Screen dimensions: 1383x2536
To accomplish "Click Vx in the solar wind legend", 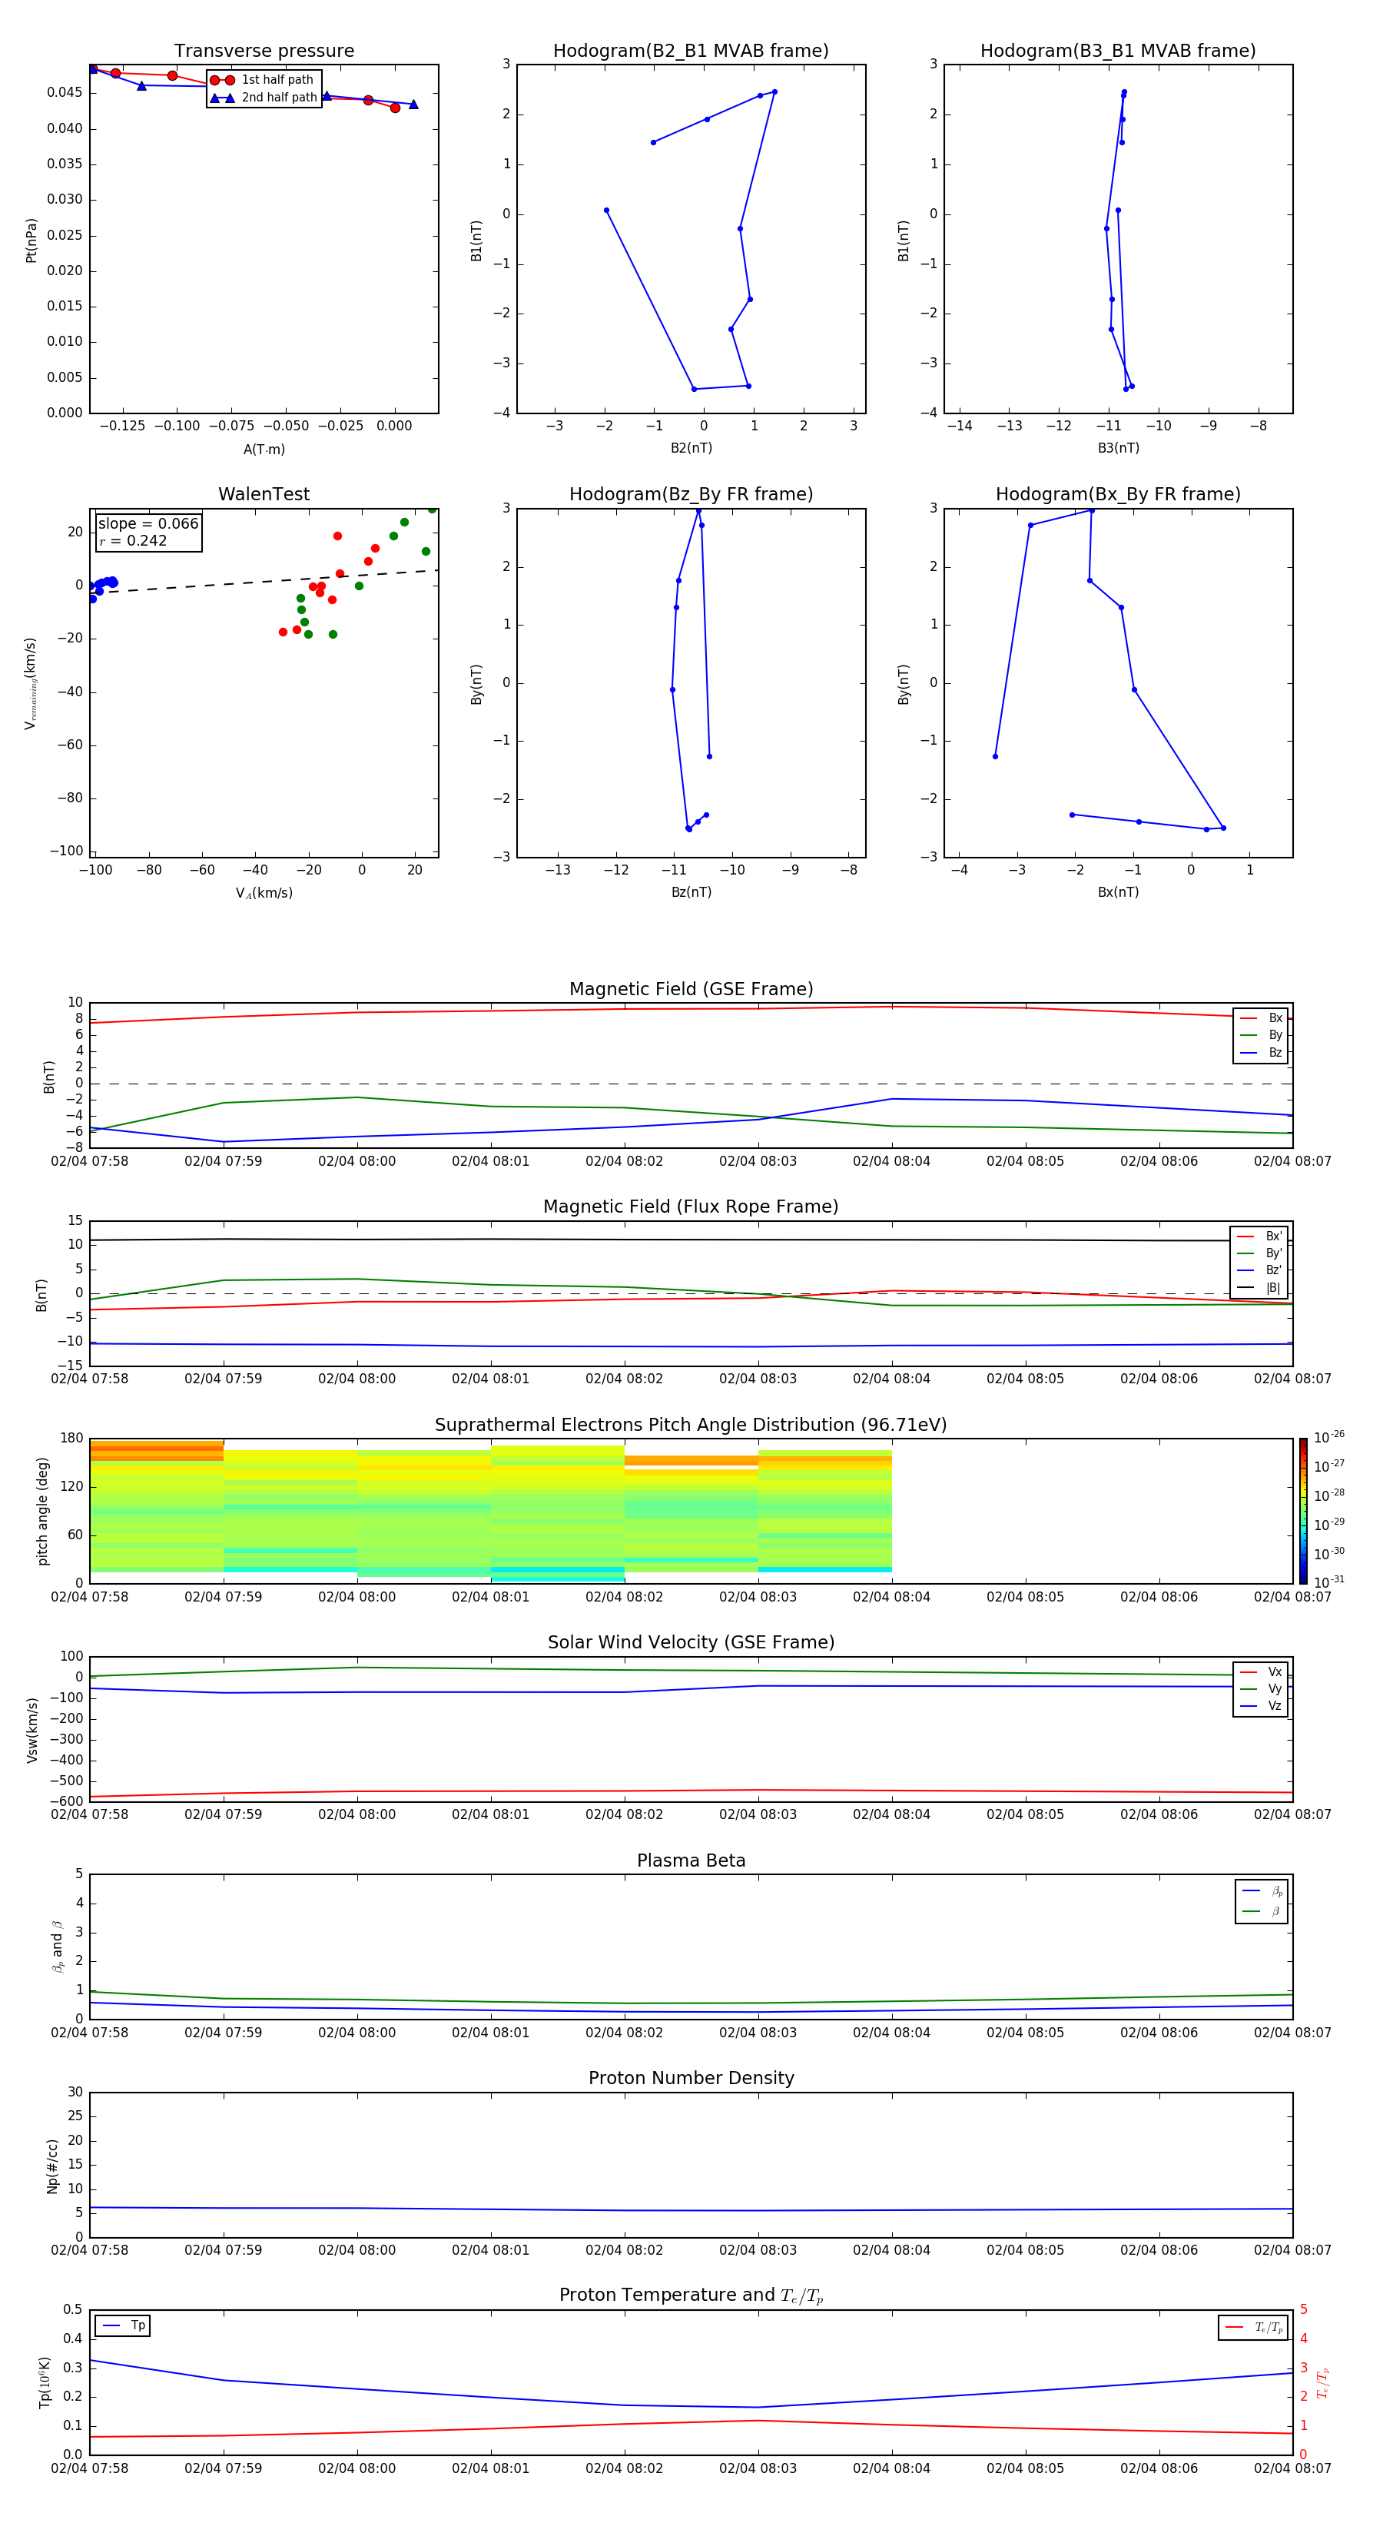I will pyautogui.click(x=1261, y=1671).
